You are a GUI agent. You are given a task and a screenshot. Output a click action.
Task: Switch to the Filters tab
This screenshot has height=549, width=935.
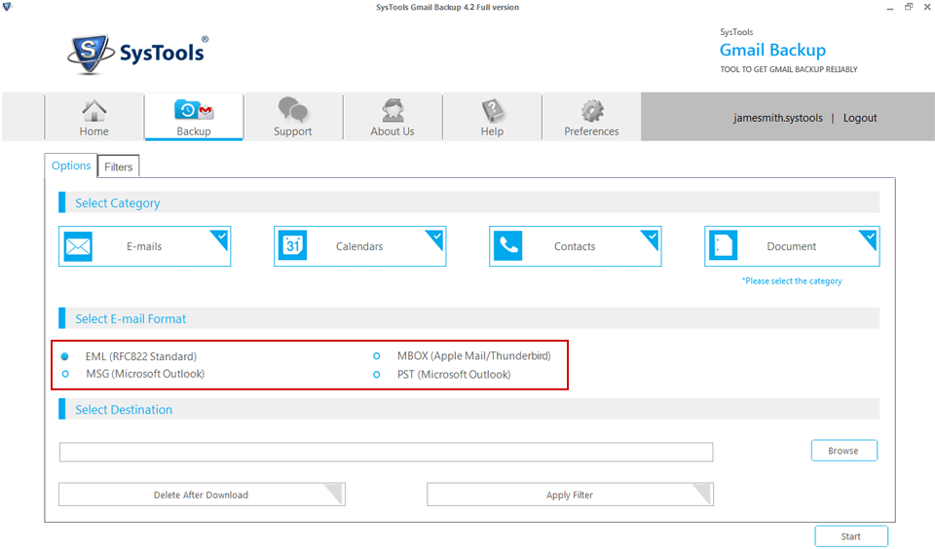[118, 166]
